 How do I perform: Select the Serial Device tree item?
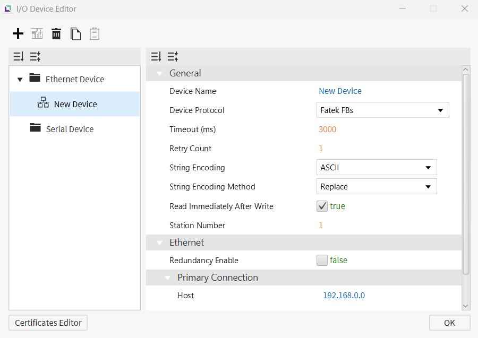70,129
